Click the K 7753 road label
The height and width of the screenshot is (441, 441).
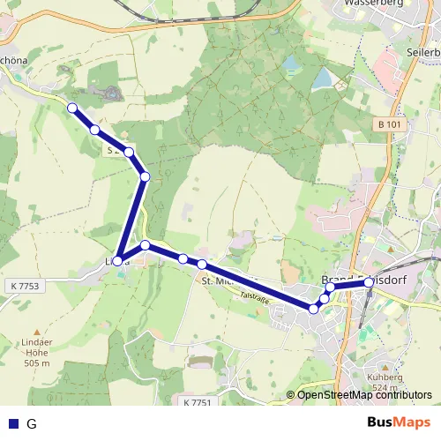pyautogui.click(x=25, y=286)
